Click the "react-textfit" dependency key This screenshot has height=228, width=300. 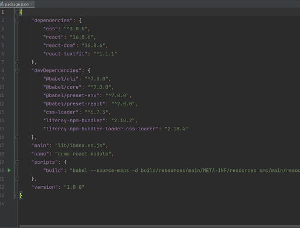point(65,54)
